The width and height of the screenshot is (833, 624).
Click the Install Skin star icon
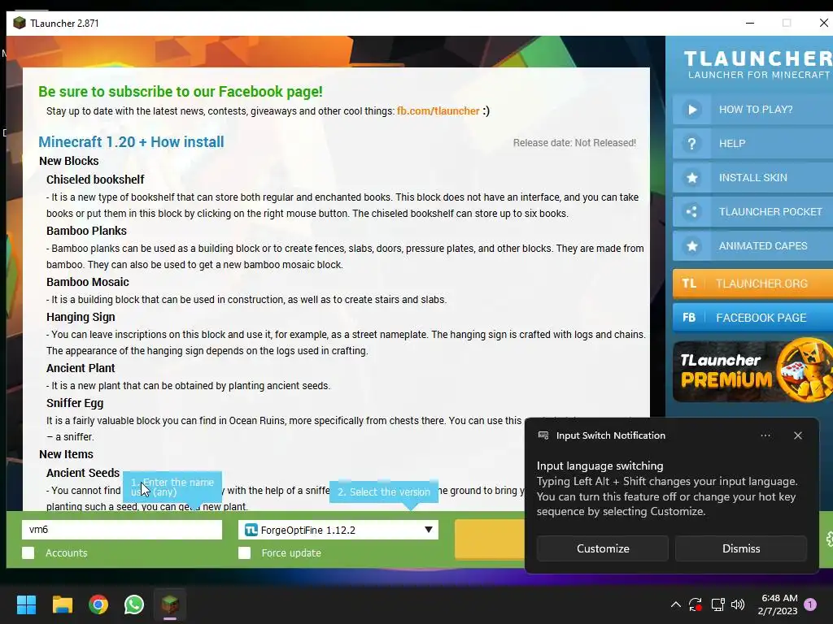(691, 178)
